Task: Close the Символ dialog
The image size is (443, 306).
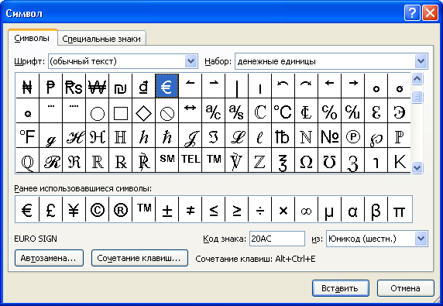Action: tap(430, 13)
